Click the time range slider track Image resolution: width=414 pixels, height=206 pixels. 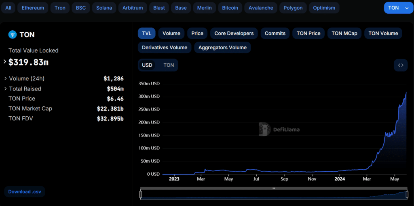click(x=274, y=194)
